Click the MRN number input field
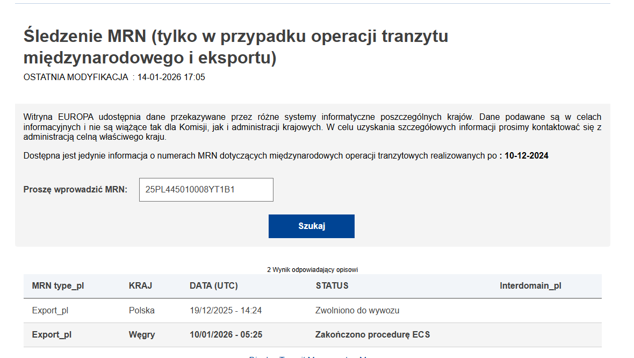634x358 pixels. pos(206,190)
